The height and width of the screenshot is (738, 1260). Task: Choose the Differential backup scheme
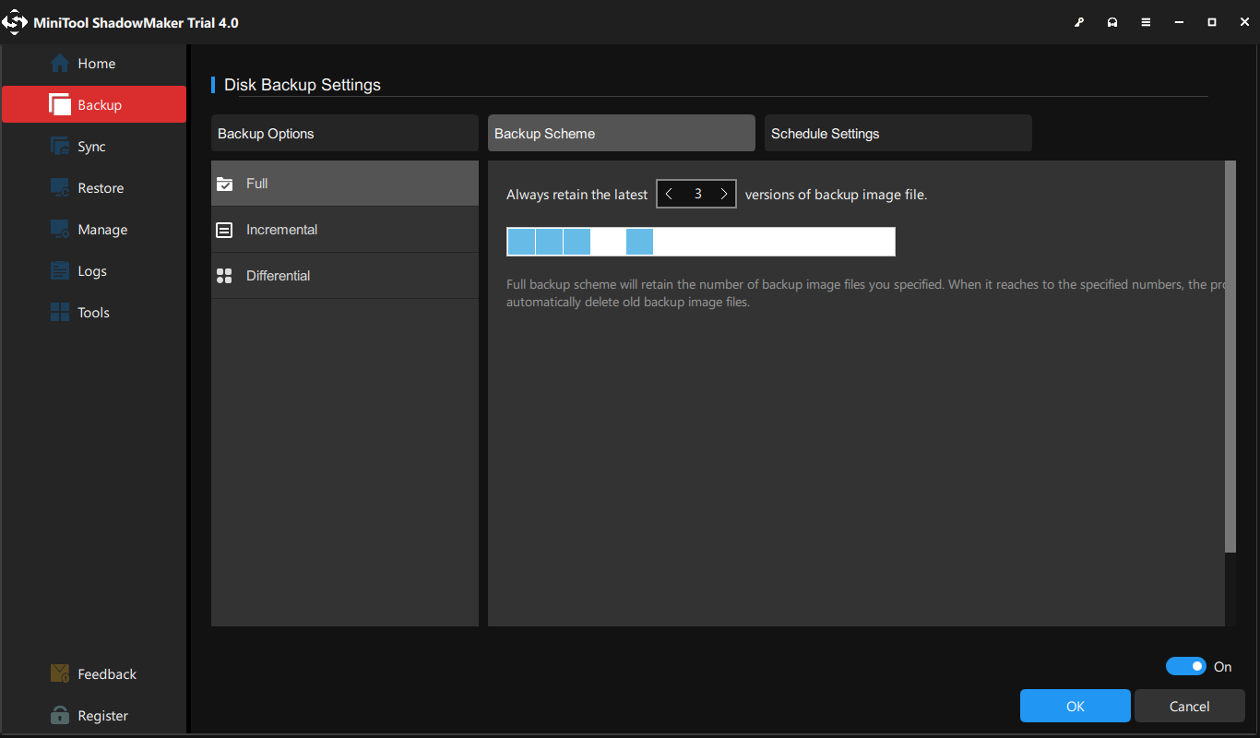[345, 276]
